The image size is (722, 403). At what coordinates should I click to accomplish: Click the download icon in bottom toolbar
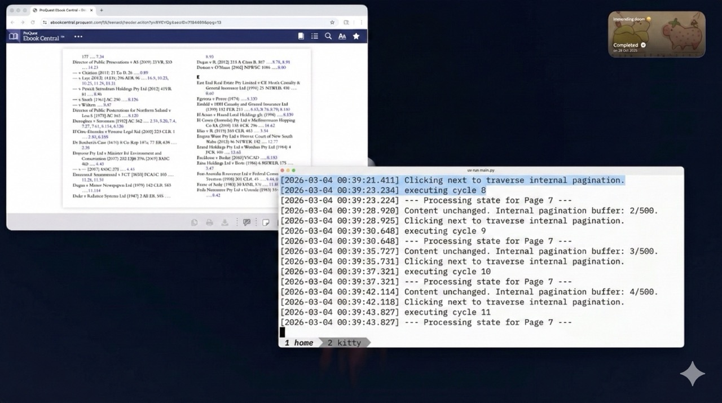click(224, 222)
